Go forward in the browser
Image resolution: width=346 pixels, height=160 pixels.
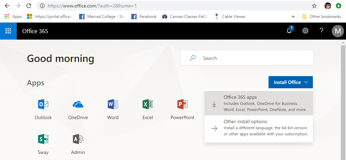18,6
